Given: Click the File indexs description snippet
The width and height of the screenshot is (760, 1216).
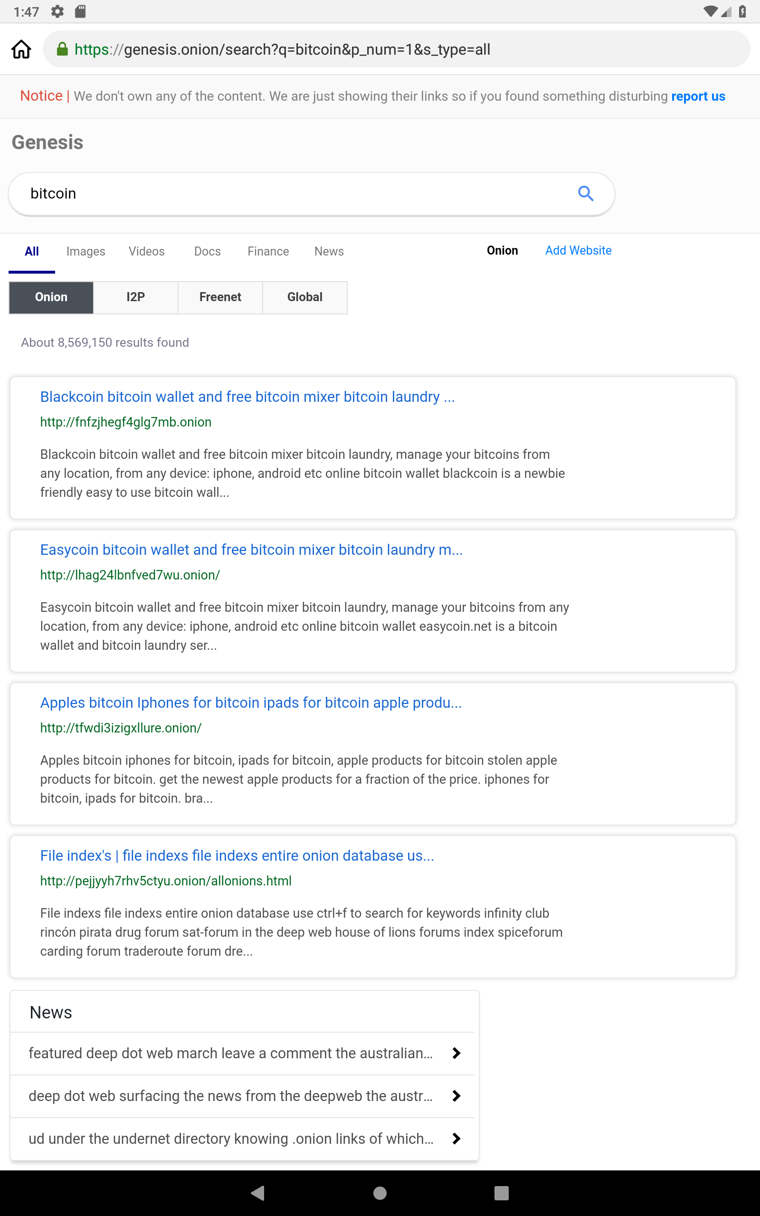Looking at the screenshot, I should pyautogui.click(x=302, y=932).
